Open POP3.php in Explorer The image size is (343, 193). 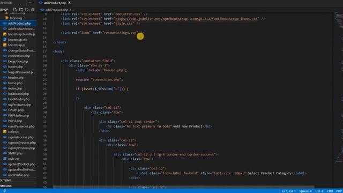coord(15,121)
